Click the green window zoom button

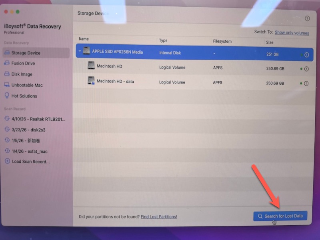click(18, 12)
